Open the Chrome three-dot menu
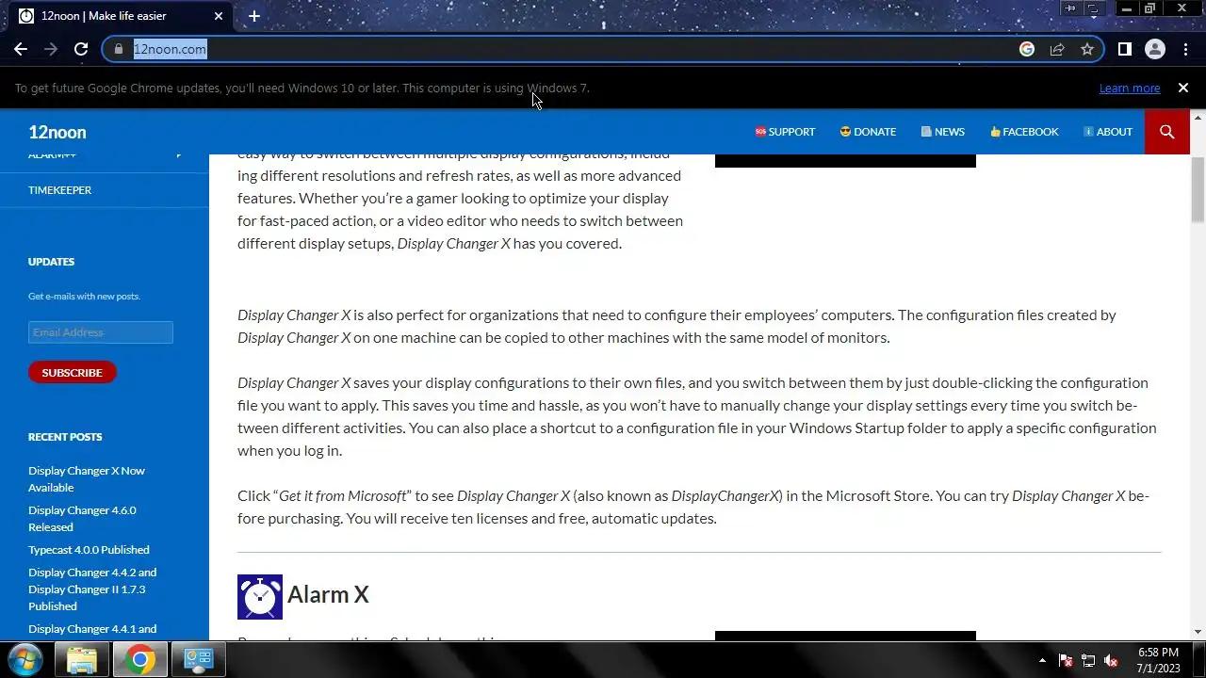This screenshot has width=1206, height=678. point(1185,49)
